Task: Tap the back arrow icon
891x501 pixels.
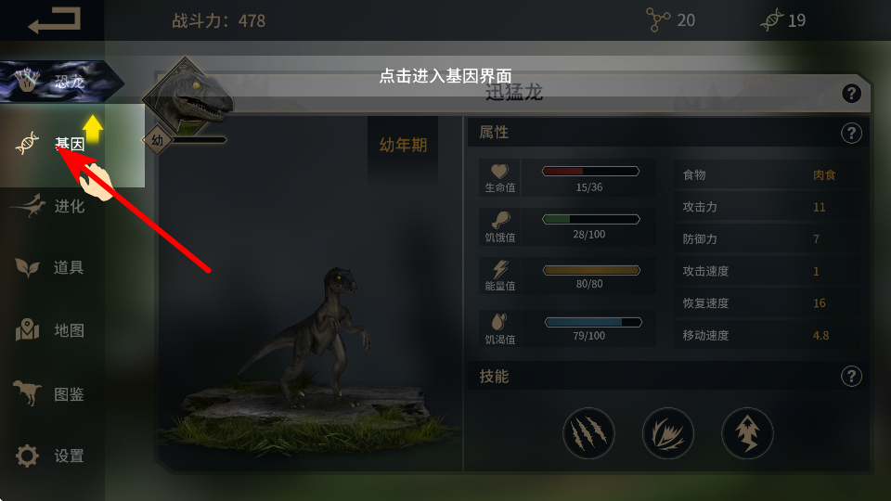Action: [x=55, y=19]
